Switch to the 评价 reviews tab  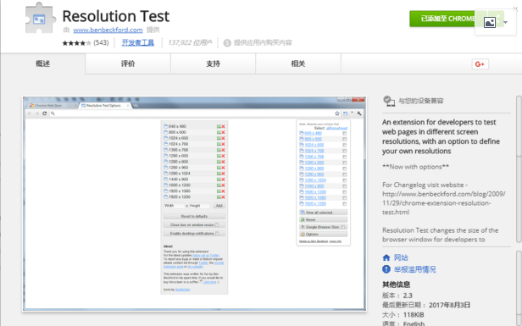pyautogui.click(x=128, y=64)
